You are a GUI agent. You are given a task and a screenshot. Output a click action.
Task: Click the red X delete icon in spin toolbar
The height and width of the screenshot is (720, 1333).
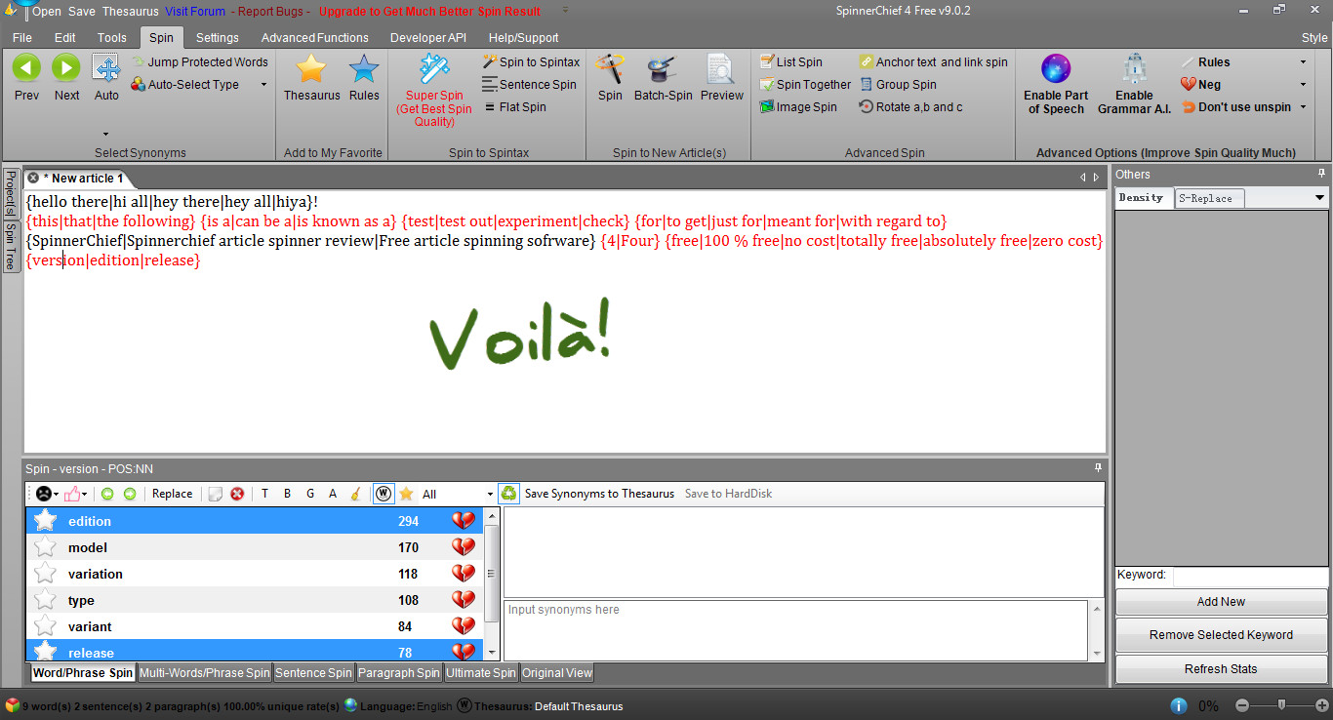point(237,494)
